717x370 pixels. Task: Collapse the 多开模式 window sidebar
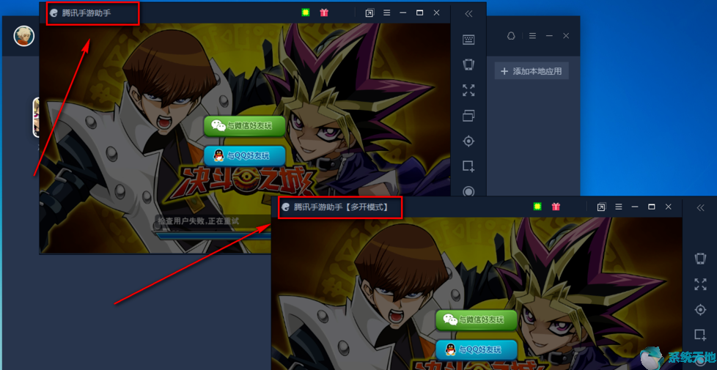point(700,208)
